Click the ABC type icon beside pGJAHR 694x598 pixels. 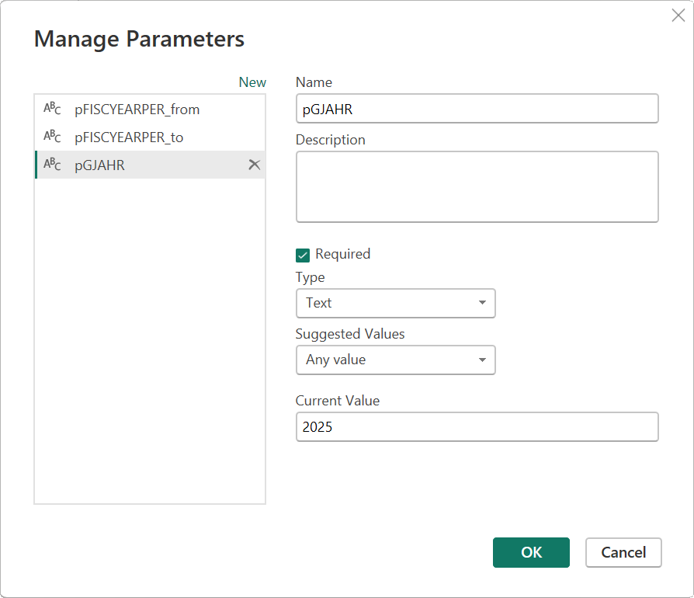click(x=50, y=165)
